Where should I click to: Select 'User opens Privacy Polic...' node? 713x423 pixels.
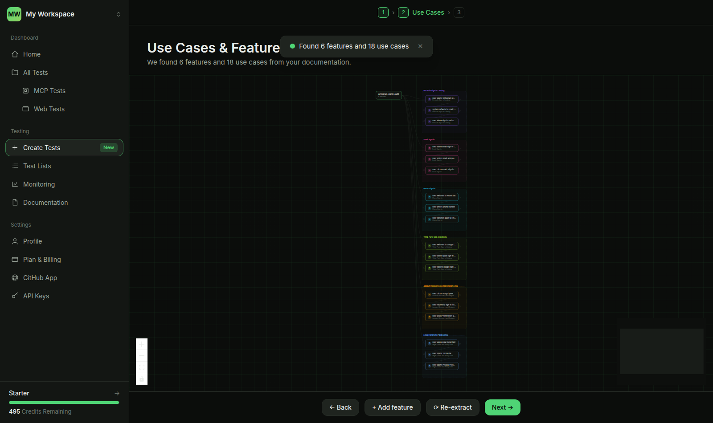[x=442, y=366]
